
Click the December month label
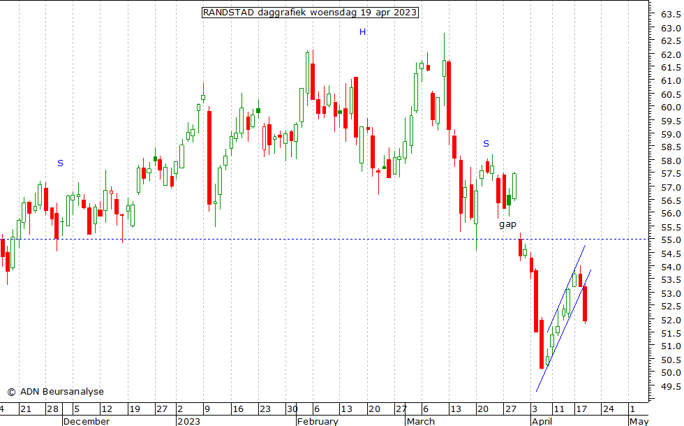87,421
